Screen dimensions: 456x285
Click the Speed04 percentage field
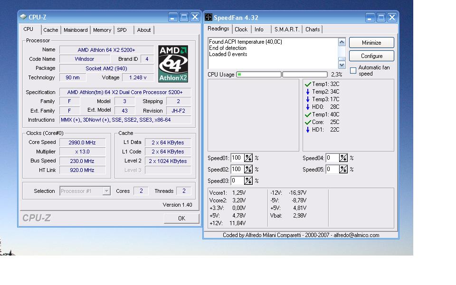pos(332,158)
